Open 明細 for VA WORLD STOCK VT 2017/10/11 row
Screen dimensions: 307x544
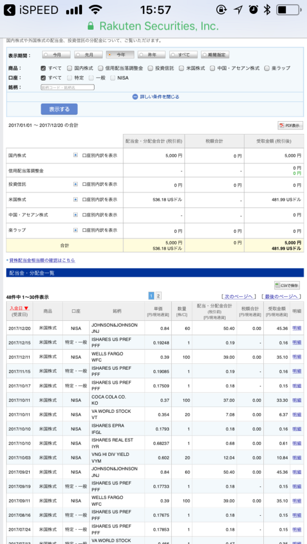(x=297, y=414)
